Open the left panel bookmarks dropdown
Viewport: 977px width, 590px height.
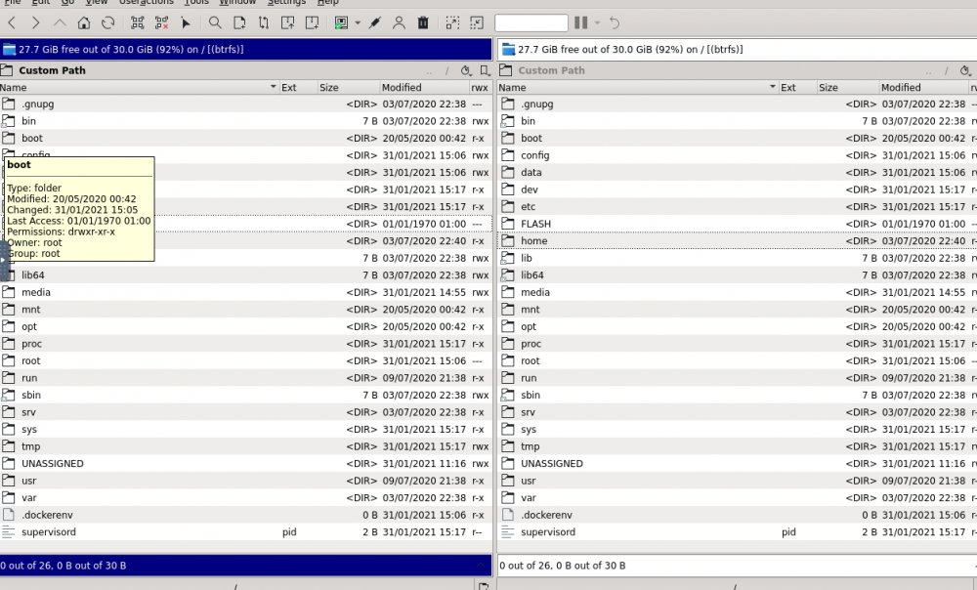[x=485, y=71]
